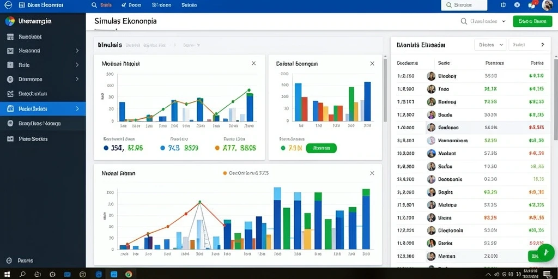
Task: Click the magnifier icon in the top blue bar
Action: 94,5
